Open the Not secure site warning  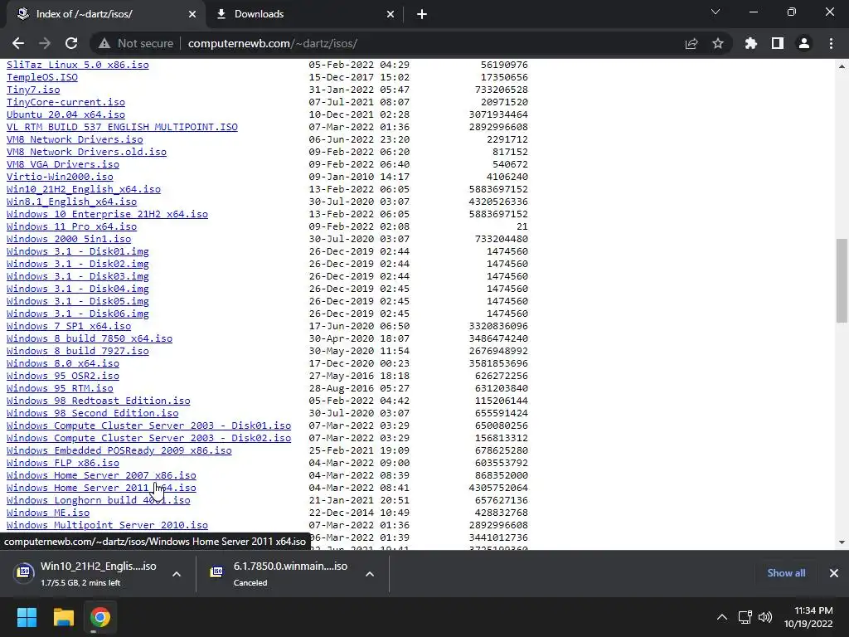[136, 43]
